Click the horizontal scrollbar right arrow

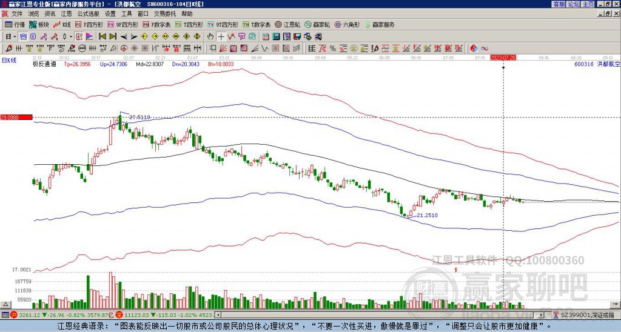point(541,315)
